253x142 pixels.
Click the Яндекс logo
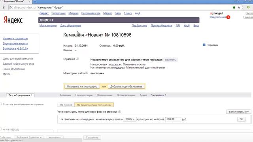[x=13, y=20]
